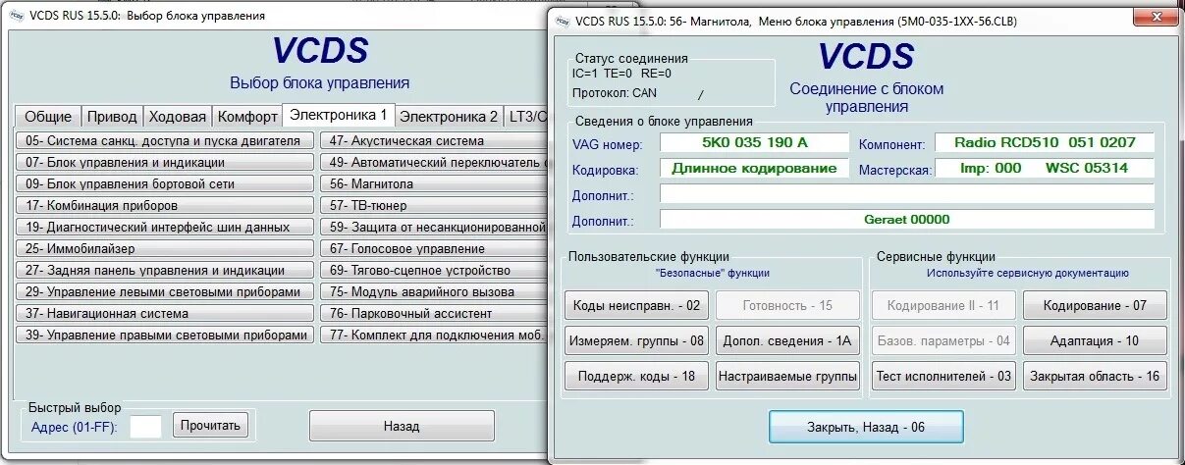
Task: Click the Компонент field Radio RCD510
Action: [x=1045, y=143]
